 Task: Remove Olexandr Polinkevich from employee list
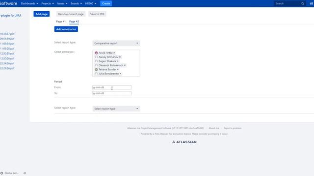pyautogui.click(x=125, y=65)
